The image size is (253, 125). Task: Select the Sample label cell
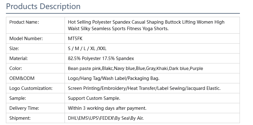point(35,98)
